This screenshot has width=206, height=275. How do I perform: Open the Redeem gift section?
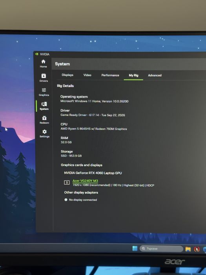[44, 120]
